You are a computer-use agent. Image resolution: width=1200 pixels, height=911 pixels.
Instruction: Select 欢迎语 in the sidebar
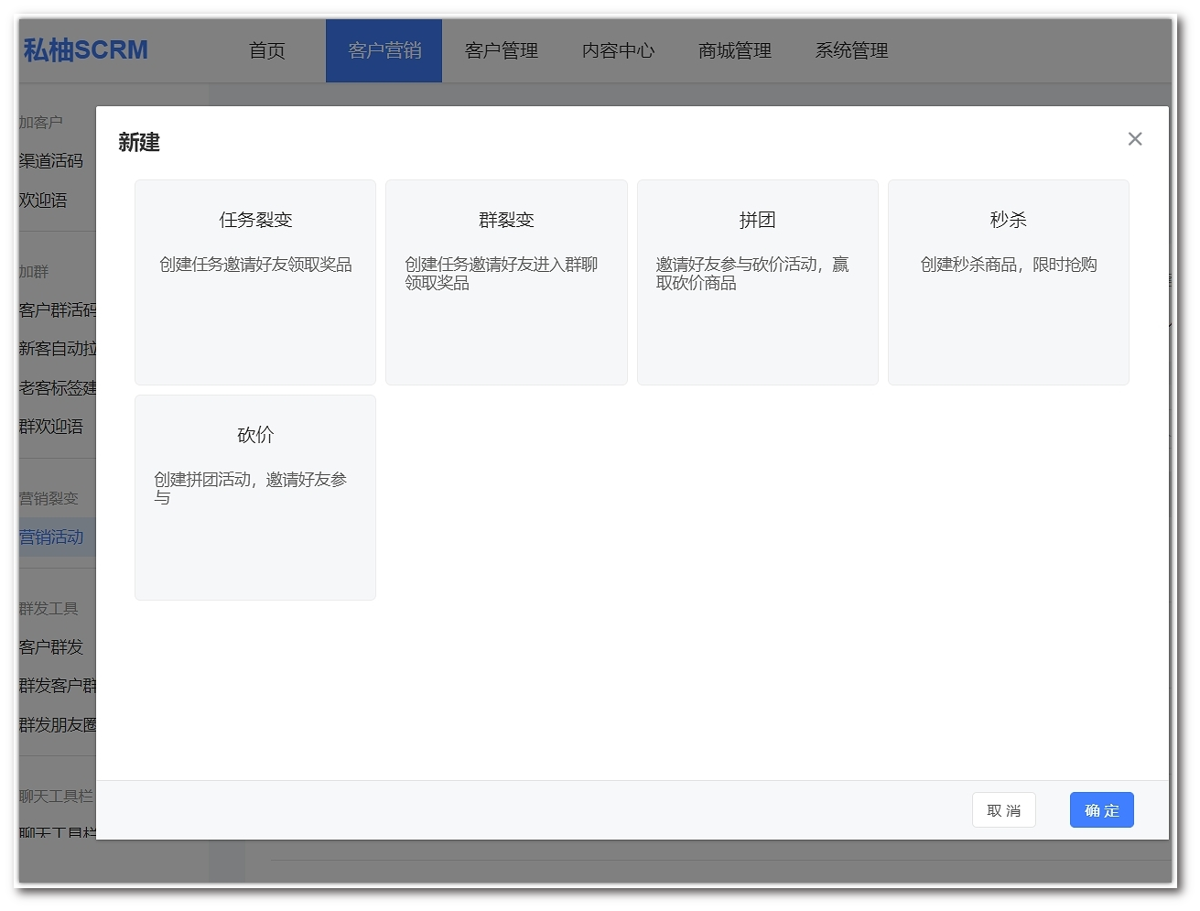pyautogui.click(x=43, y=201)
